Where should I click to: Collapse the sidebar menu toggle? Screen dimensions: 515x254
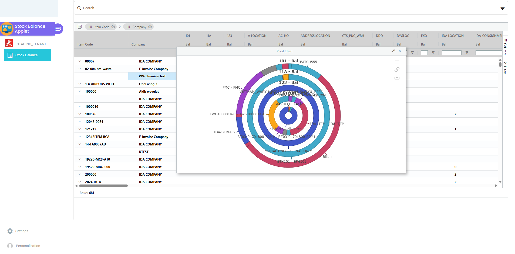pos(58,29)
